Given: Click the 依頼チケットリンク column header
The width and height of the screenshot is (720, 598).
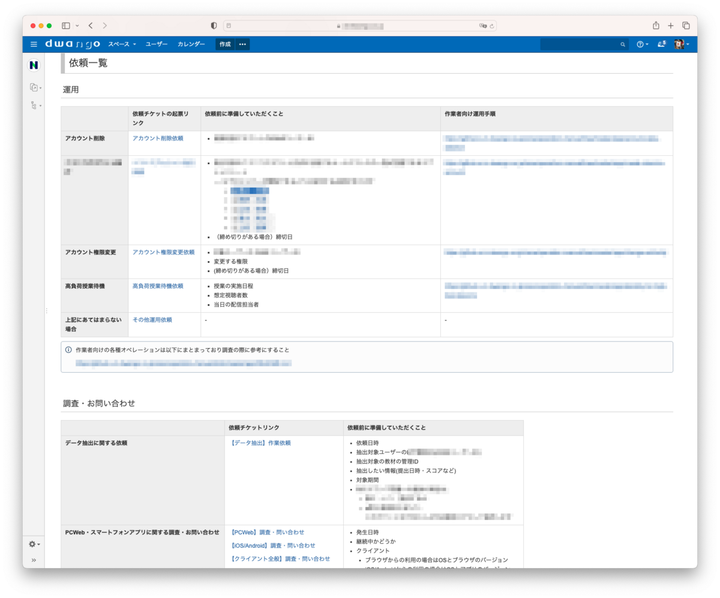Looking at the screenshot, I should click(284, 428).
